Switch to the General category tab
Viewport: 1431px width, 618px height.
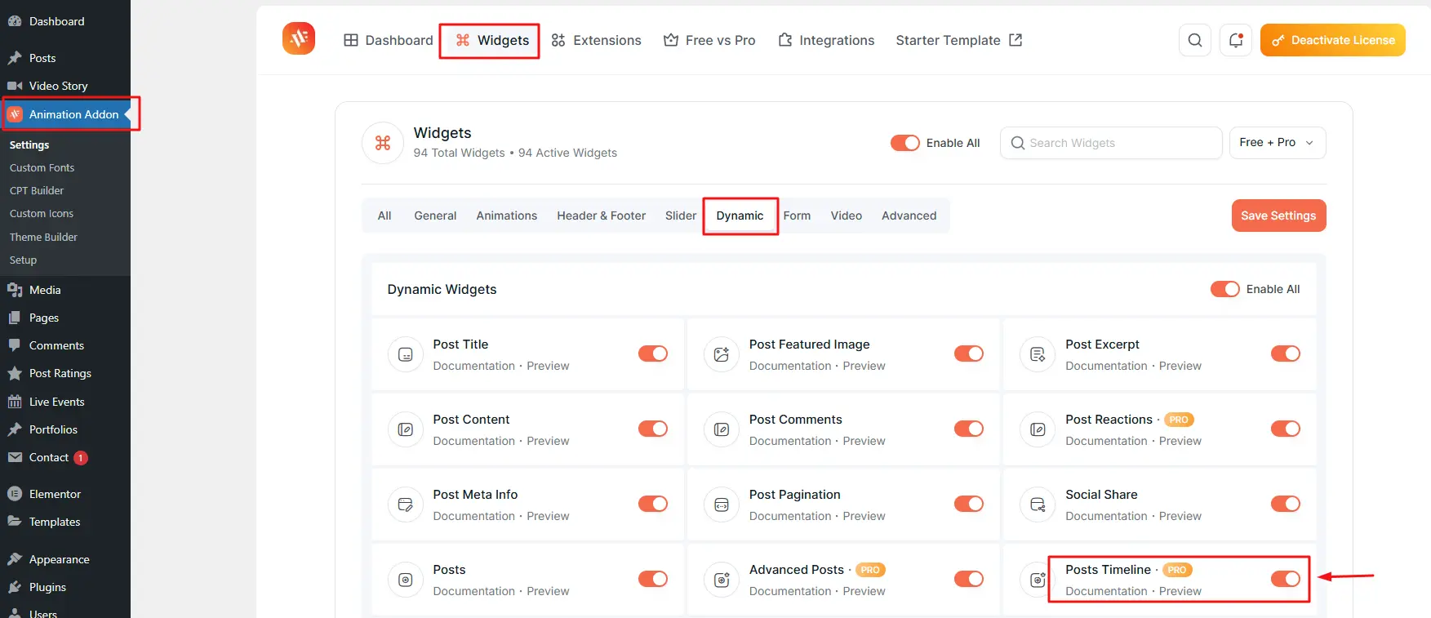click(435, 216)
